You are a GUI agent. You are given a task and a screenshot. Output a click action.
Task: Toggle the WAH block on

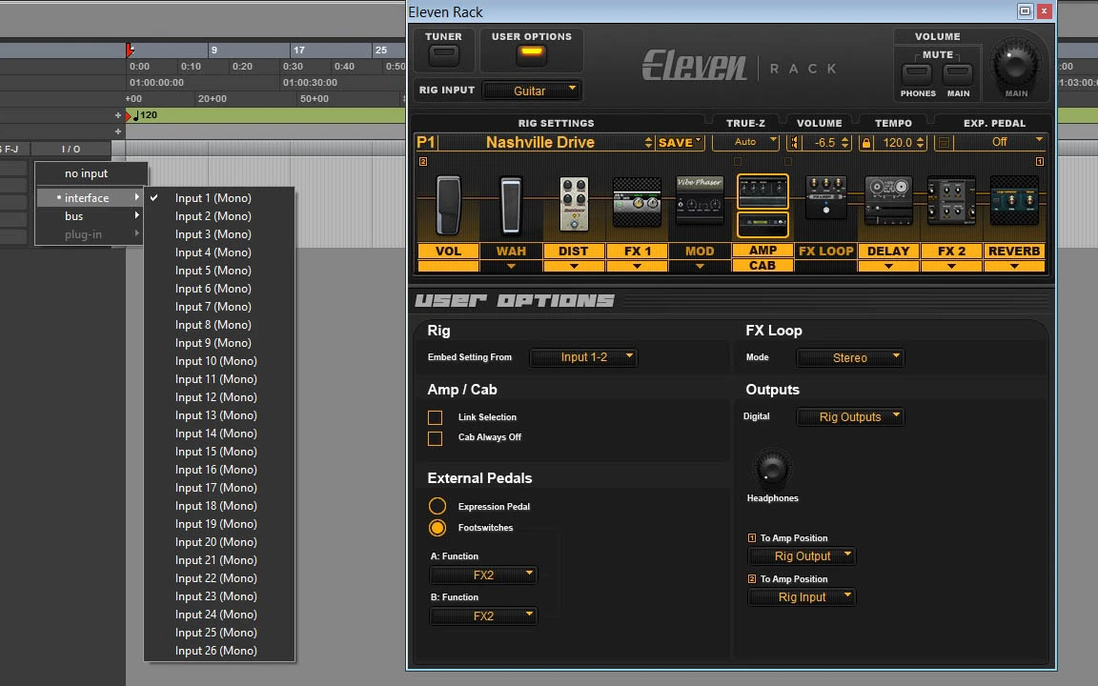pyautogui.click(x=511, y=252)
